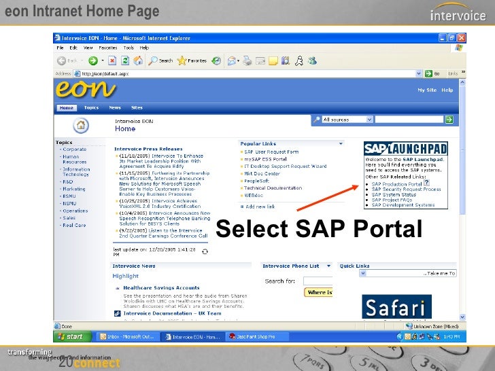The height and width of the screenshot is (371, 495).
Task: Open the Human Resources topic link
Action: [x=75, y=159]
